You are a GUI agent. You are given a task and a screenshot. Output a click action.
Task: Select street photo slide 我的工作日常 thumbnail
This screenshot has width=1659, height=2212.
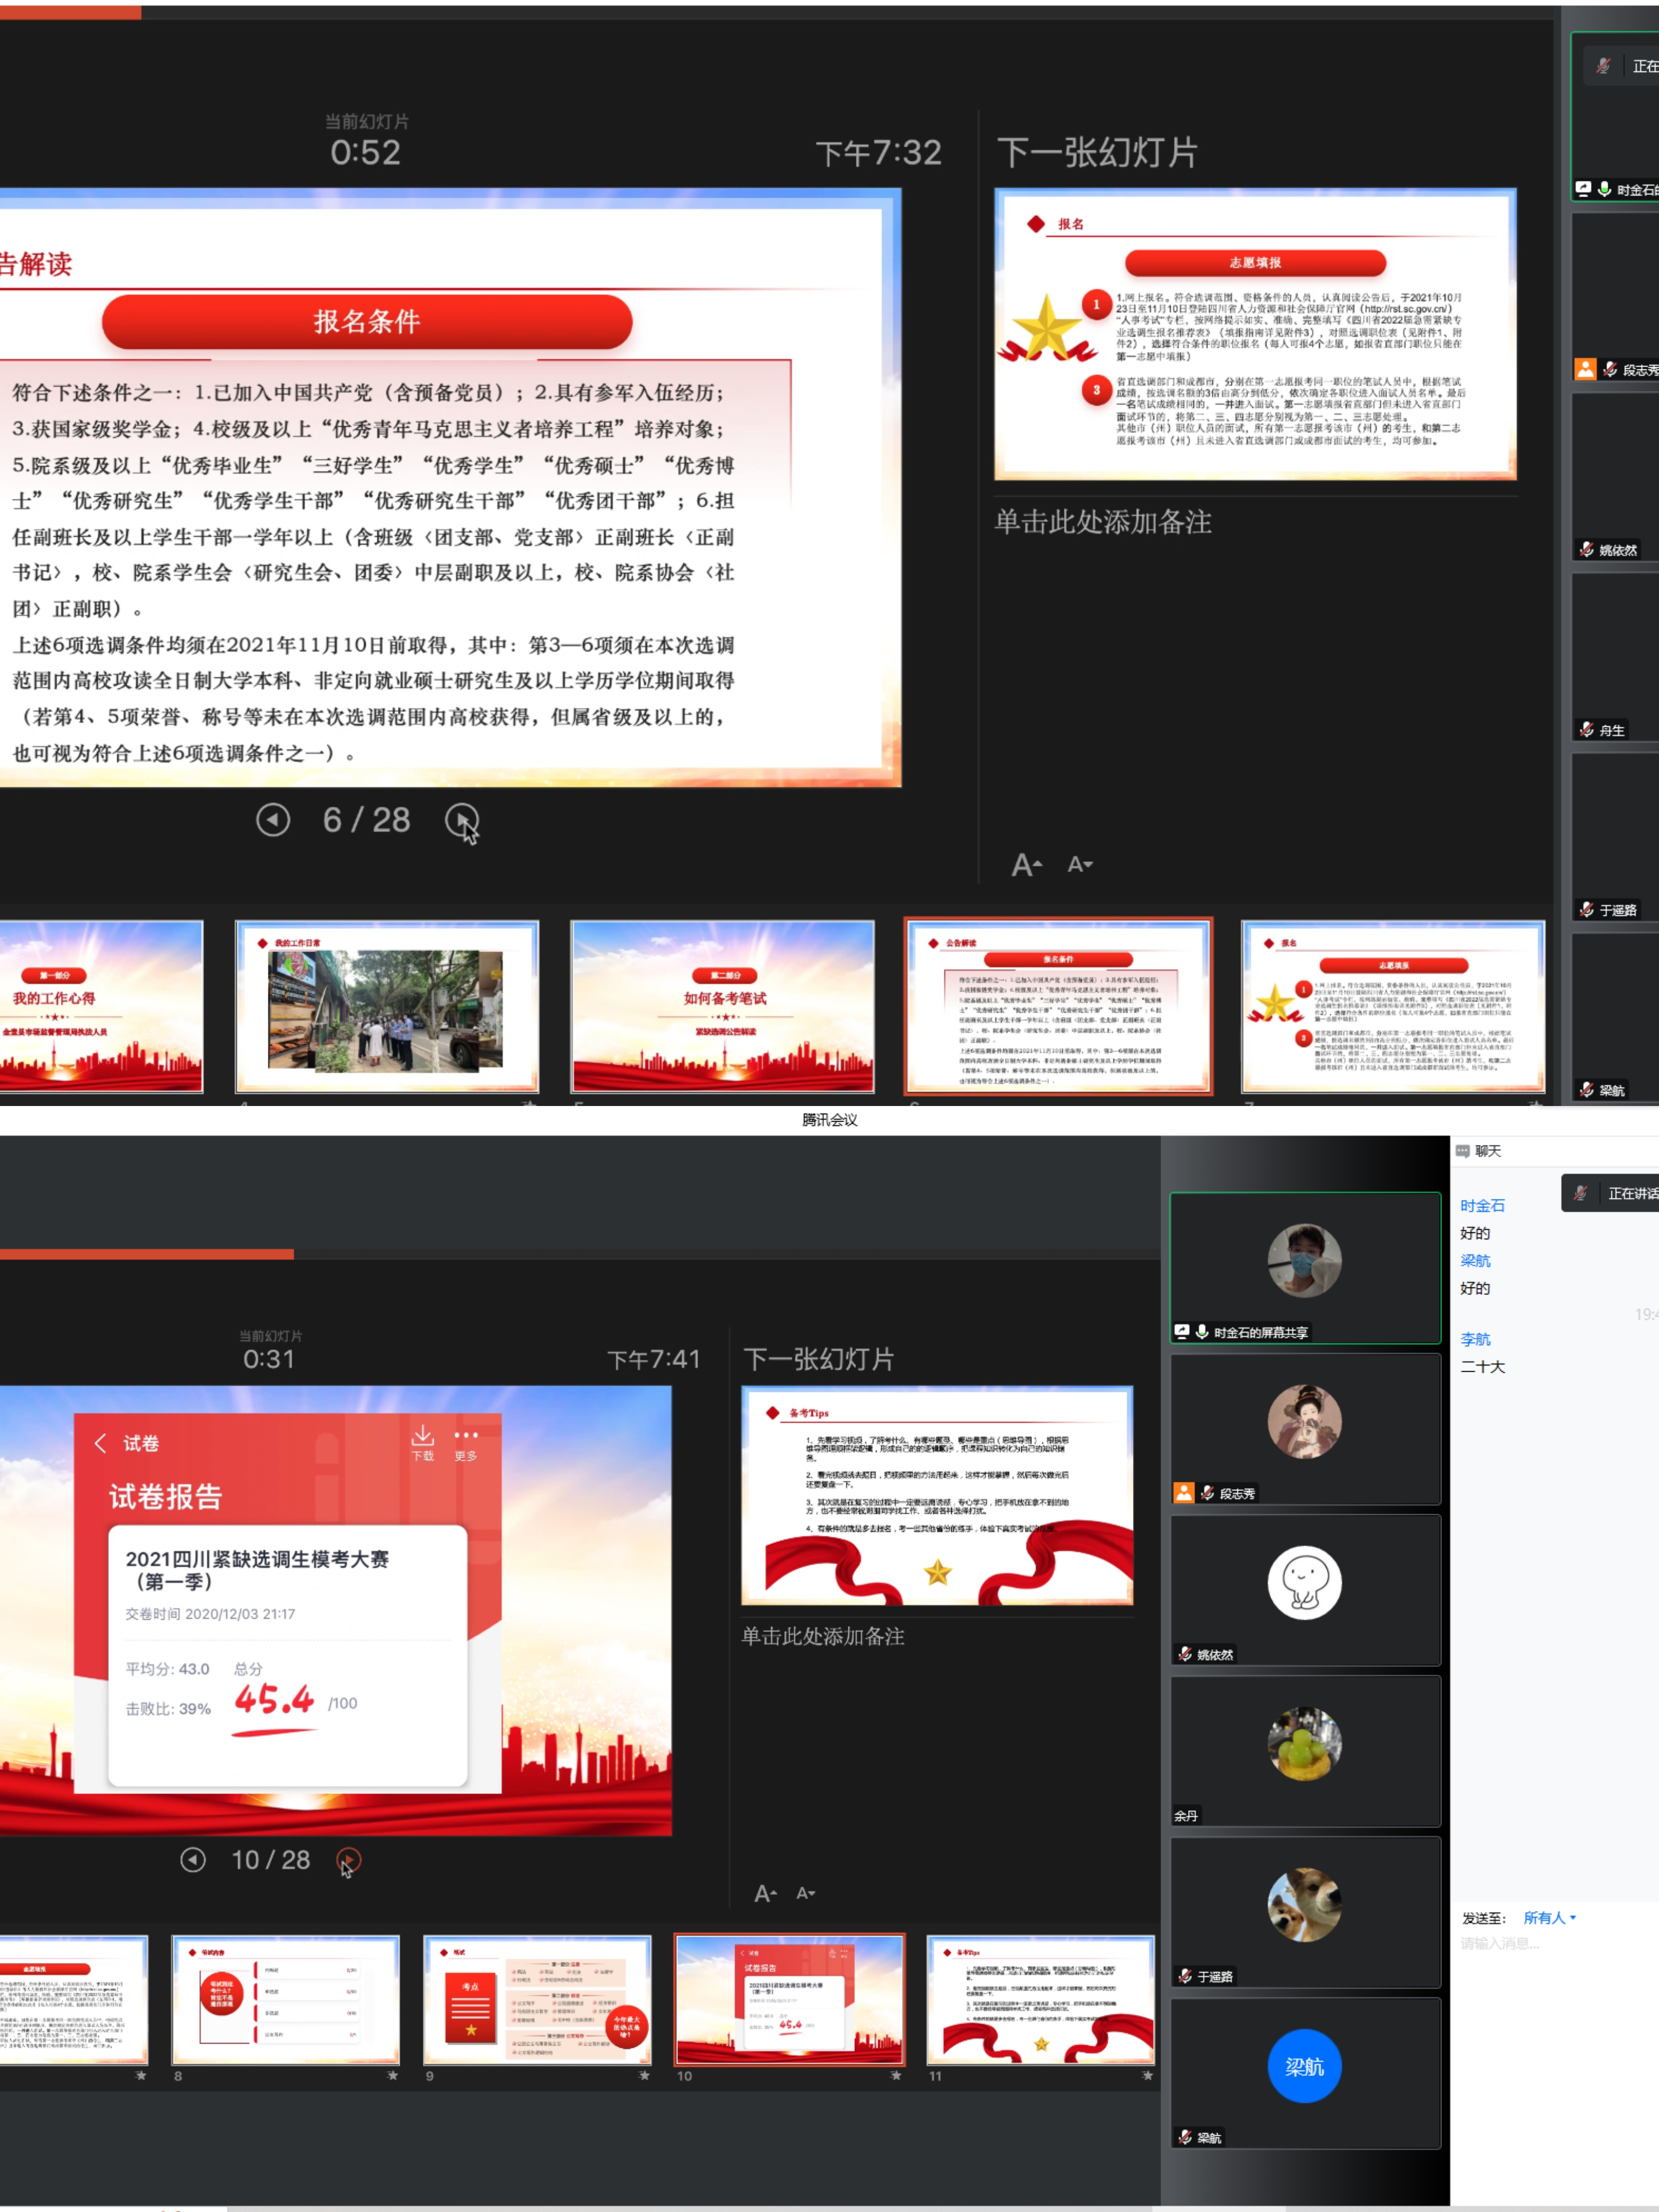click(x=387, y=1006)
